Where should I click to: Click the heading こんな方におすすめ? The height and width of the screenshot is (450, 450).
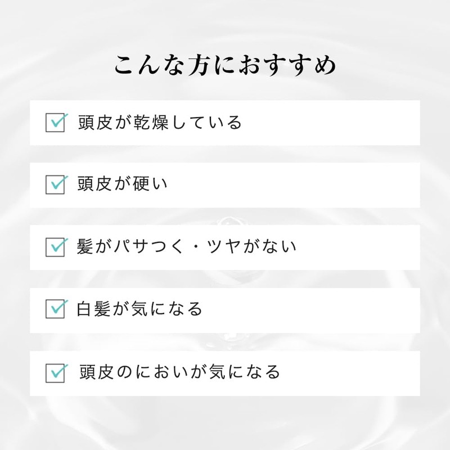coord(225,65)
